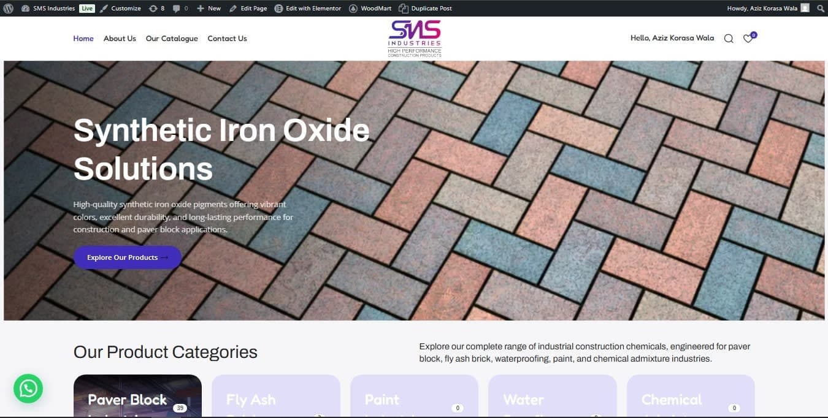
Task: Click the admin bar user avatar
Action: (x=805, y=9)
